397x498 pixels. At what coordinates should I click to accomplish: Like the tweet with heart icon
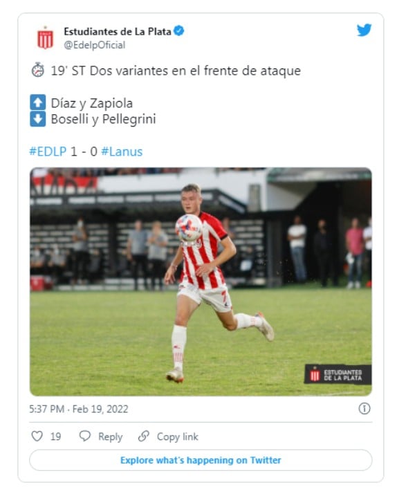click(37, 436)
